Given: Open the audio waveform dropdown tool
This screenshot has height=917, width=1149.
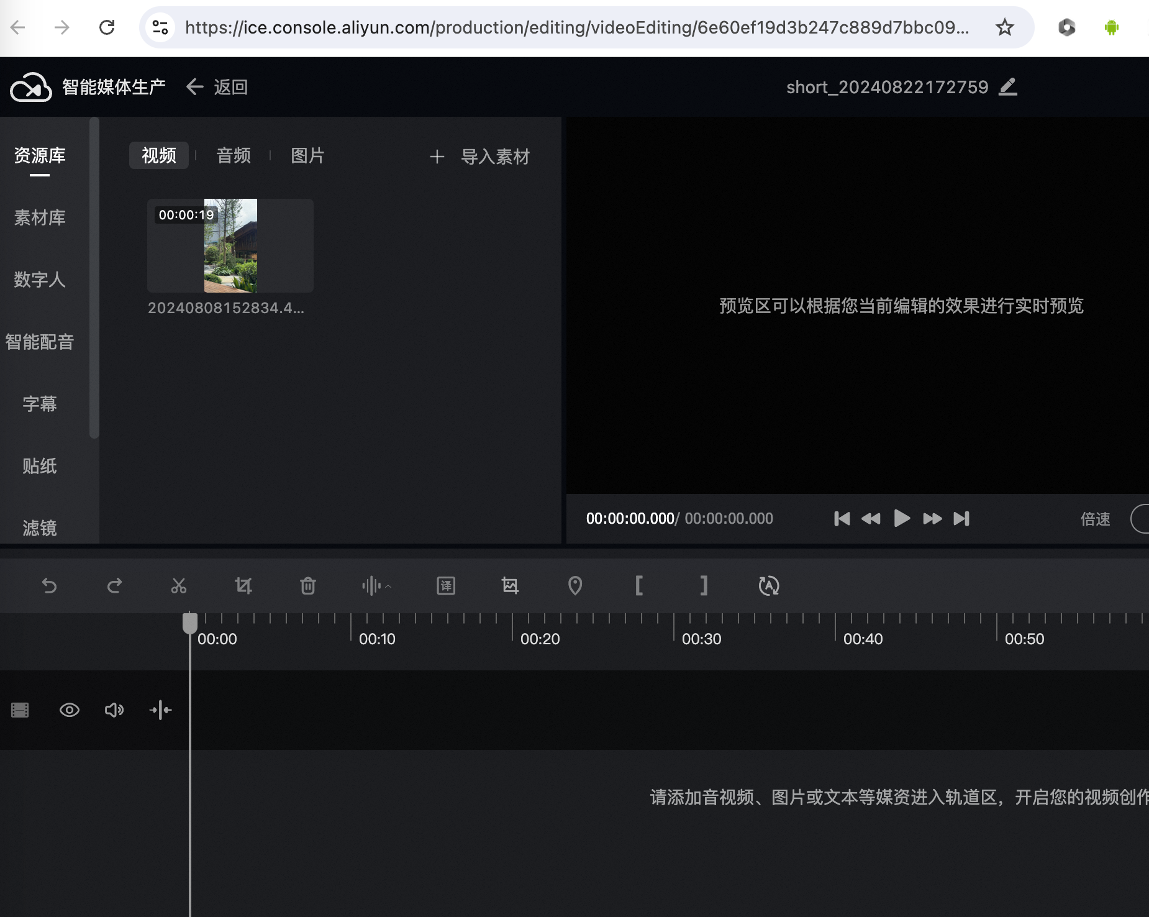Looking at the screenshot, I should (x=376, y=586).
